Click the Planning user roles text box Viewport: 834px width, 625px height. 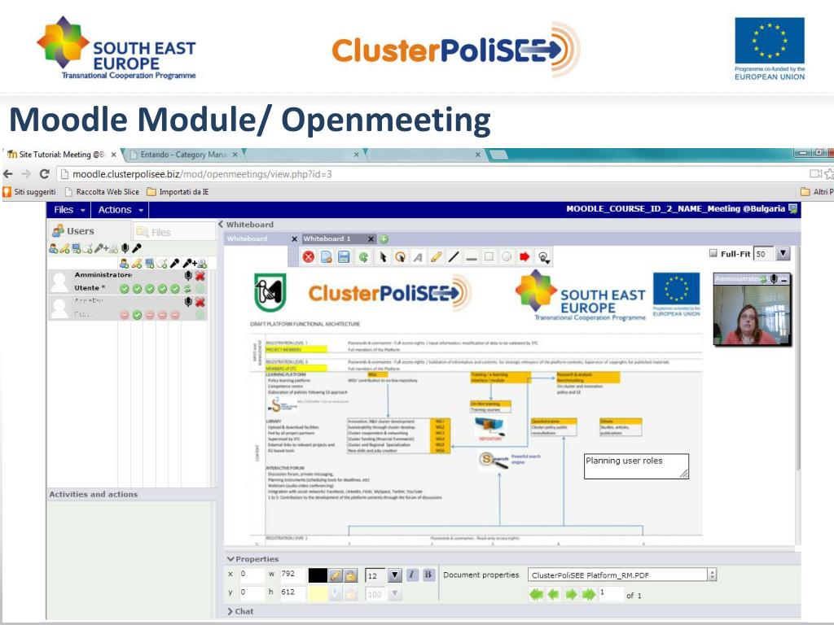coord(636,466)
